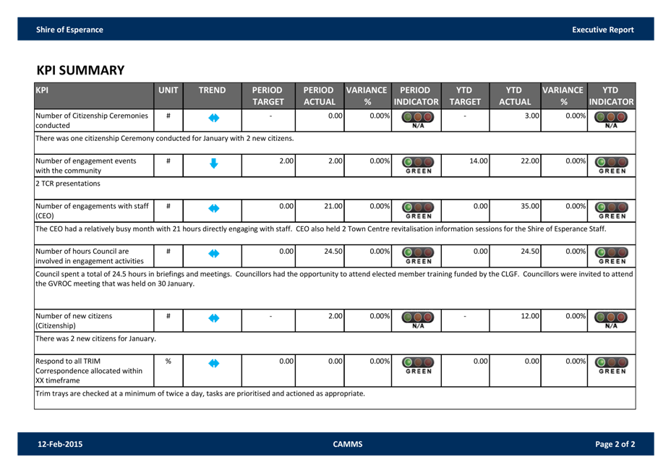The height and width of the screenshot is (475, 671).
Task: Click Executive Report text in header
Action: (602, 30)
